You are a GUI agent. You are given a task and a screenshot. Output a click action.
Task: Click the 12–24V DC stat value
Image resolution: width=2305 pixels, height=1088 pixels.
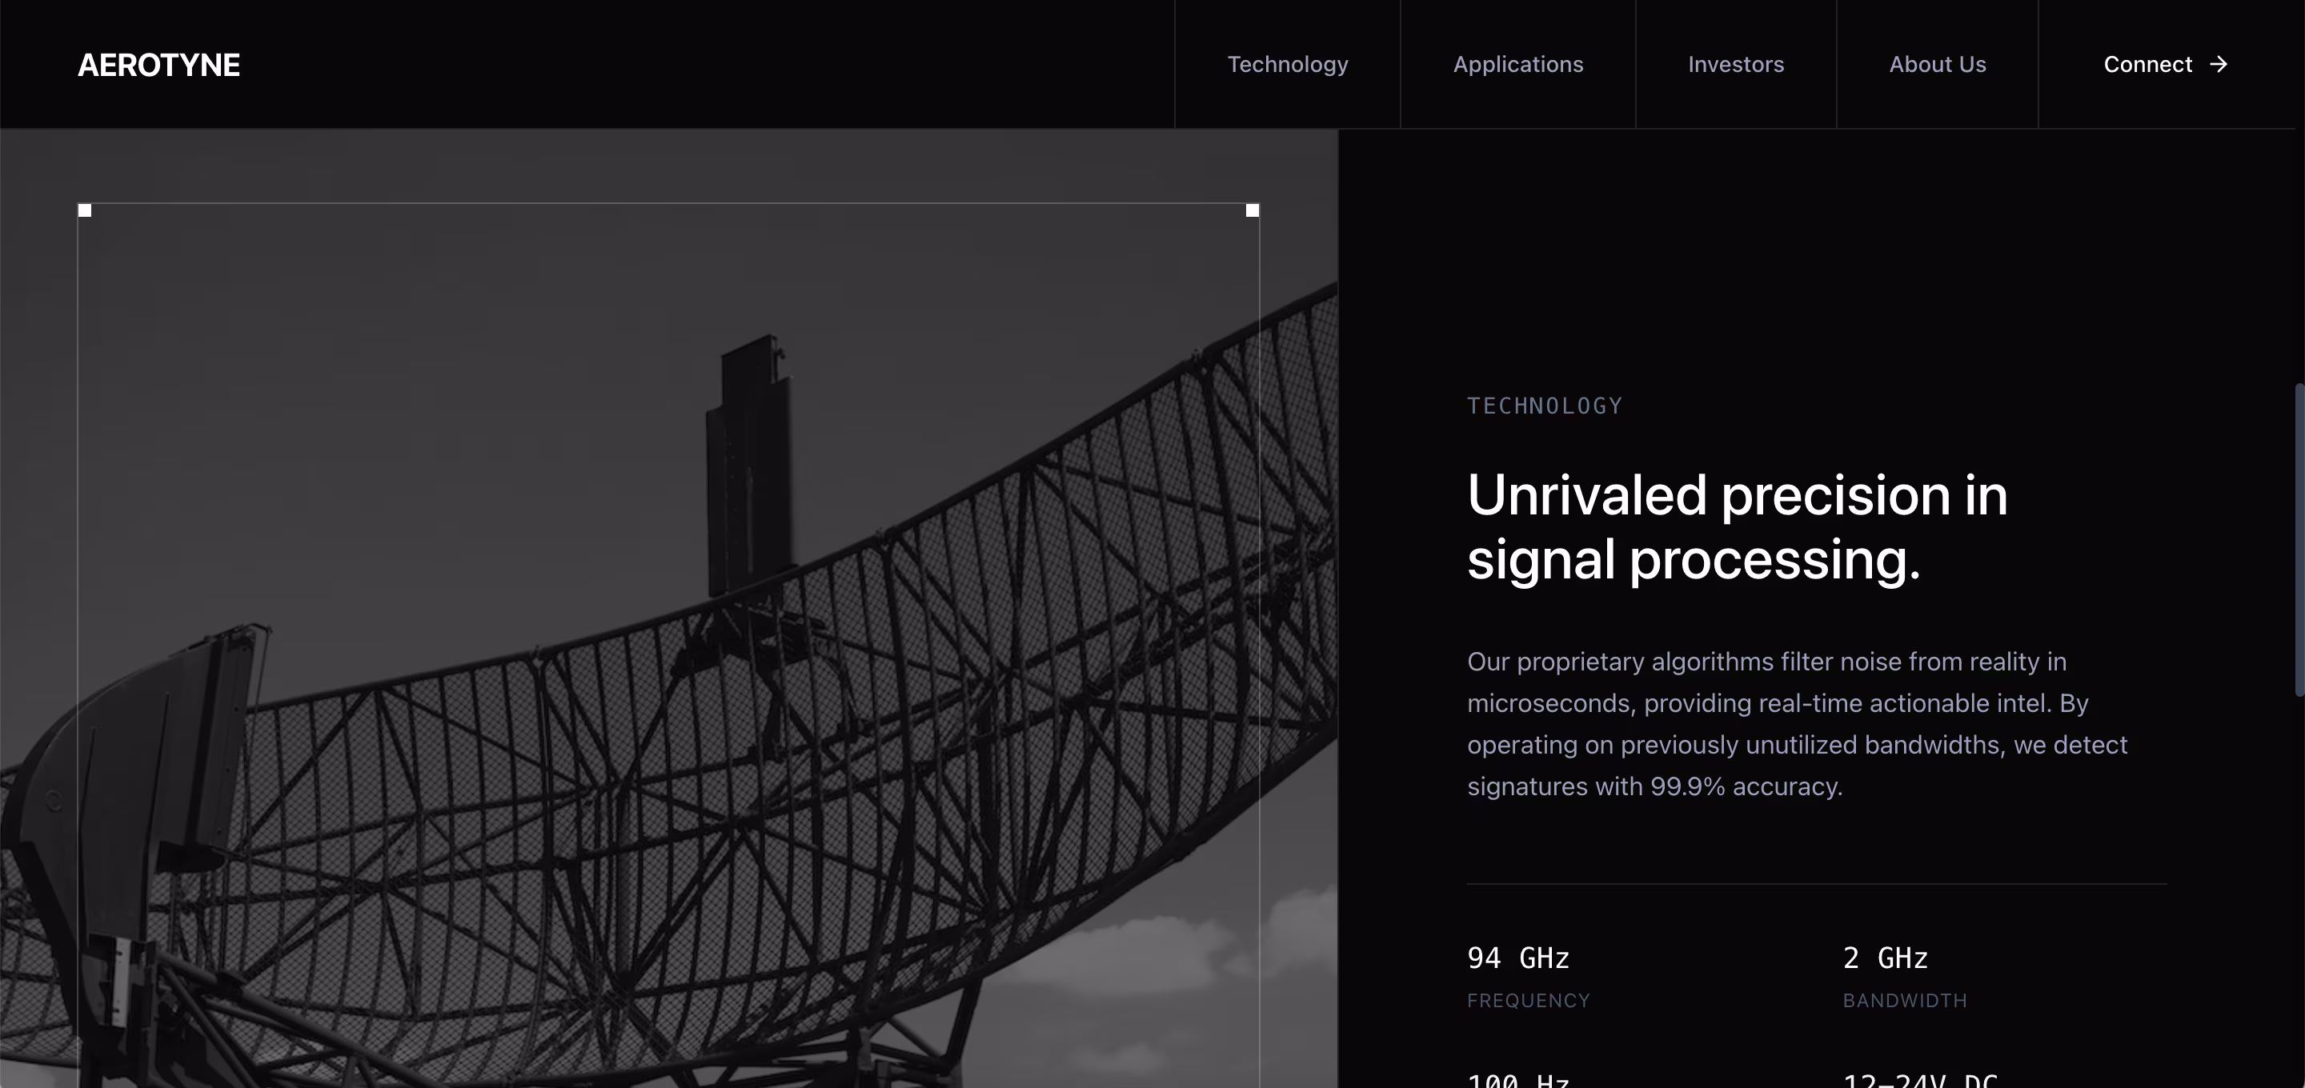1919,1081
